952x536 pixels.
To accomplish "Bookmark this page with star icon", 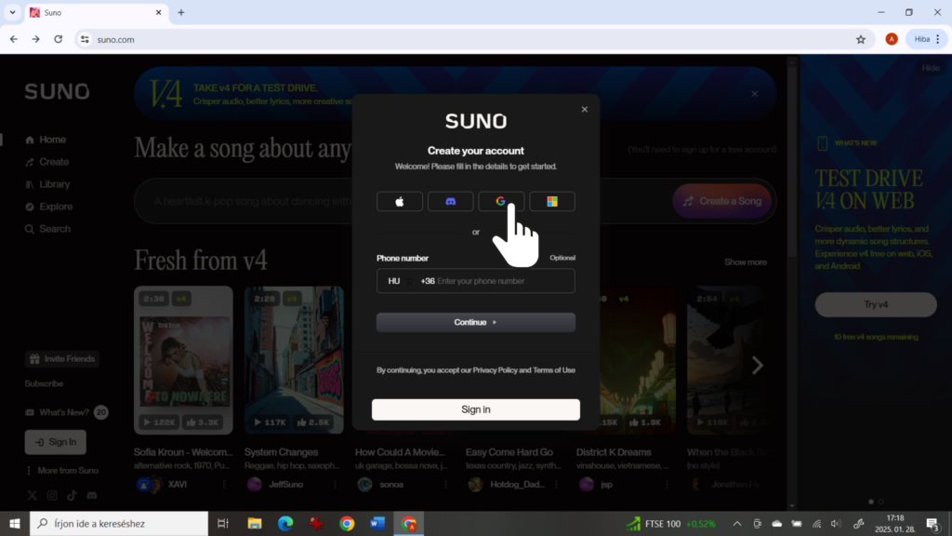I will tap(861, 39).
